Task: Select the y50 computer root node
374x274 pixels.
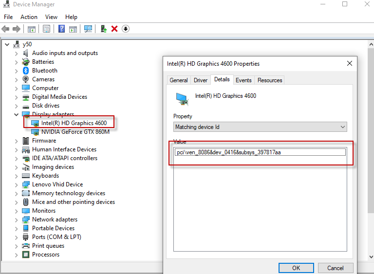Action: (27, 44)
